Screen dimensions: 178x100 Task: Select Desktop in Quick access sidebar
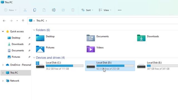[x=16, y=38]
